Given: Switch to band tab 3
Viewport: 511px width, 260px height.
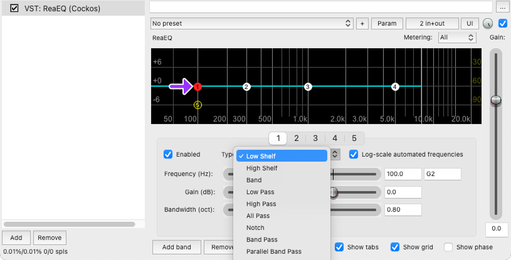Looking at the screenshot, I should coord(315,138).
